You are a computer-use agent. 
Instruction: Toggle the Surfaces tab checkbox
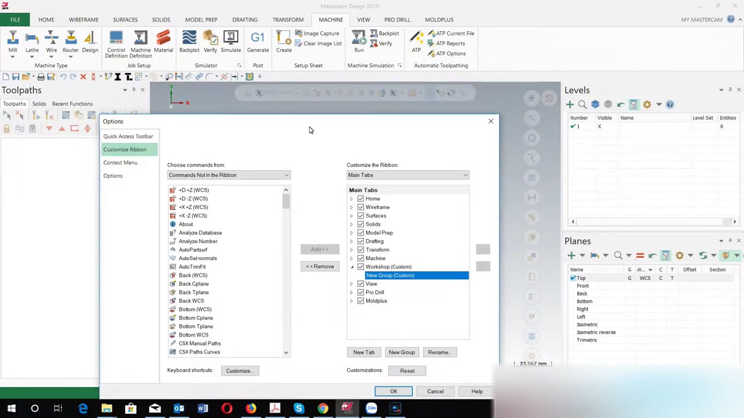tap(360, 216)
